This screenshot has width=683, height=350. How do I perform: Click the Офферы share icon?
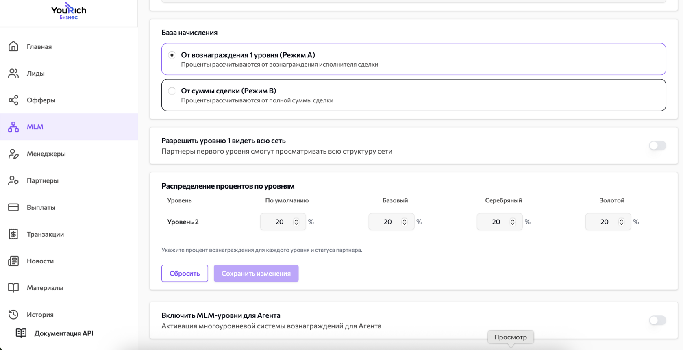(x=13, y=100)
